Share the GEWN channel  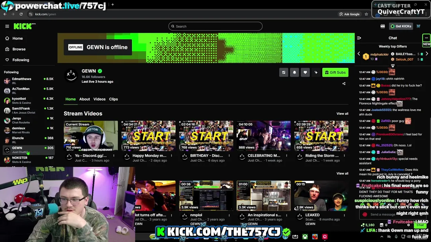coord(344,83)
